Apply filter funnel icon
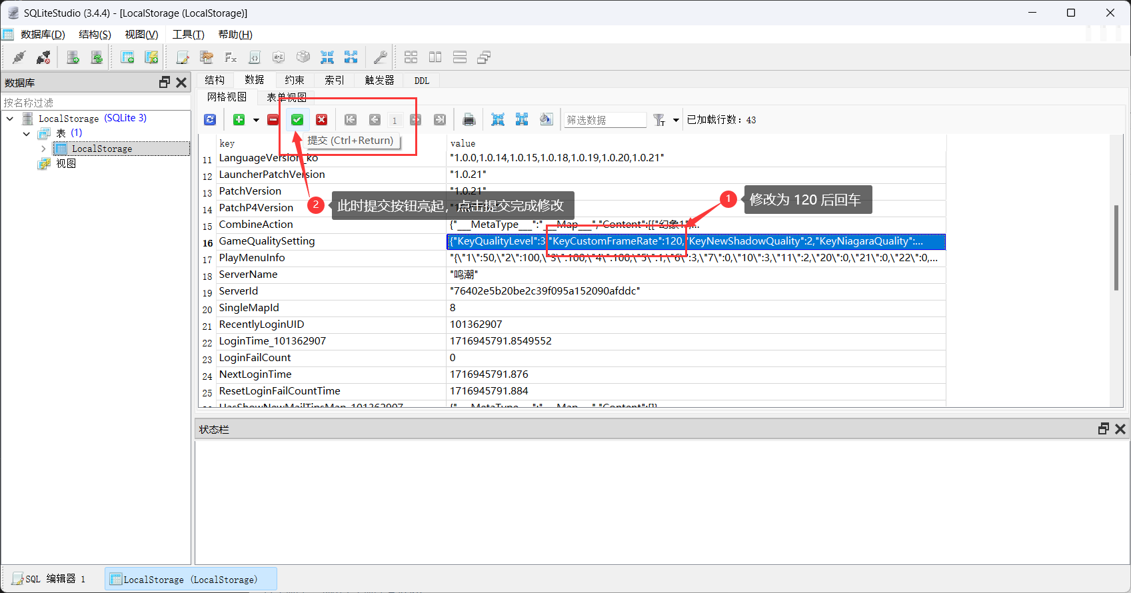The width and height of the screenshot is (1131, 593). (659, 120)
